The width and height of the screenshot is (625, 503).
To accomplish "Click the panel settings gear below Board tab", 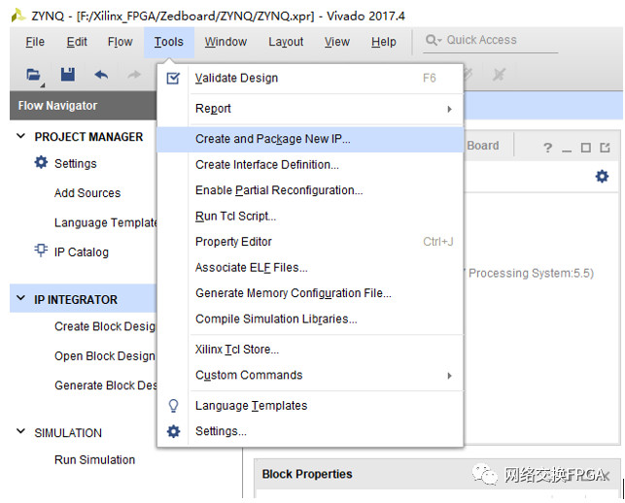I will tap(602, 176).
